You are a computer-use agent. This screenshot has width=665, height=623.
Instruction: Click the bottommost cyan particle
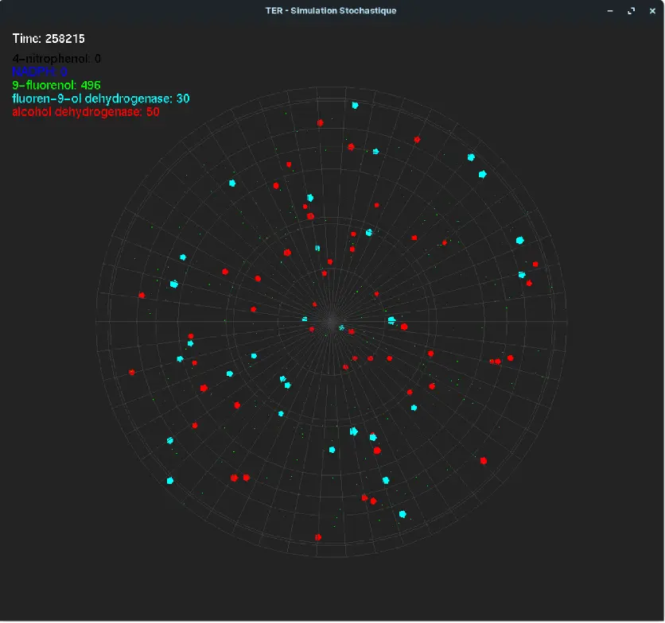point(402,514)
